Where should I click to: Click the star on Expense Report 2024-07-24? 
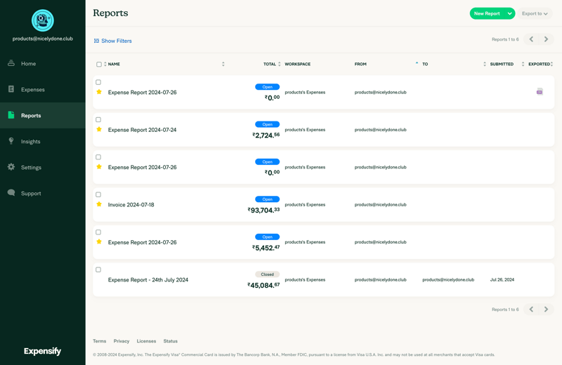(x=99, y=129)
